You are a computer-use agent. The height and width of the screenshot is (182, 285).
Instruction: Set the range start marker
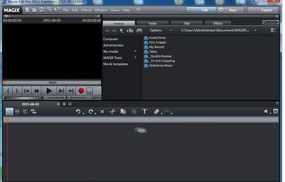coord(8,91)
